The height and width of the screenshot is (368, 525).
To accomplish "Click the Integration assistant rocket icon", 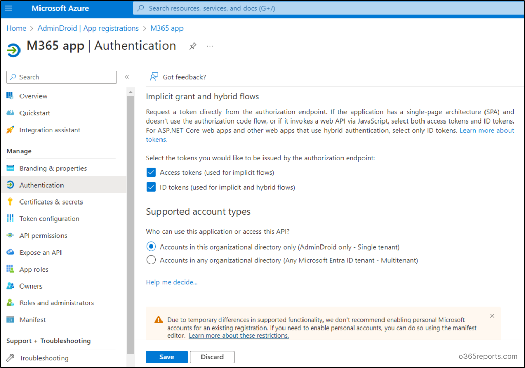I will [x=10, y=130].
